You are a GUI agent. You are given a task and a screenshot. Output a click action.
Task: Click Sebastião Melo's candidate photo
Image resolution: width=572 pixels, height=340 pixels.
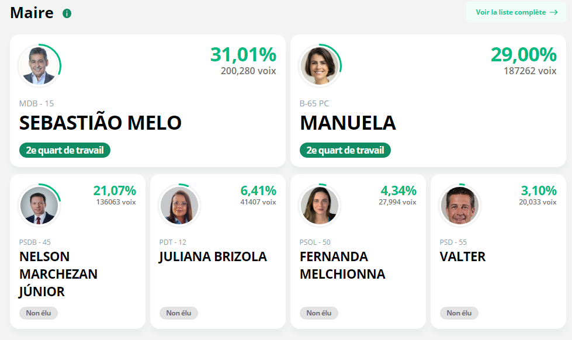39,65
